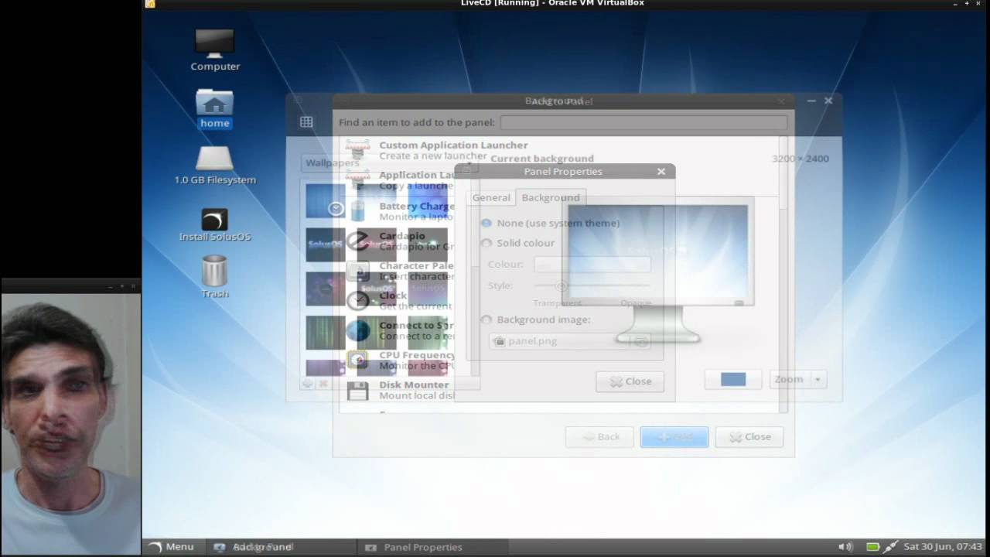Select the Clock applet icon
The image size is (990, 557).
tap(357, 300)
